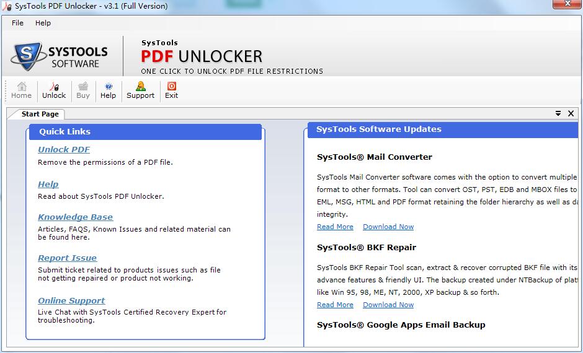Click the SysTools Software logo

(60, 56)
